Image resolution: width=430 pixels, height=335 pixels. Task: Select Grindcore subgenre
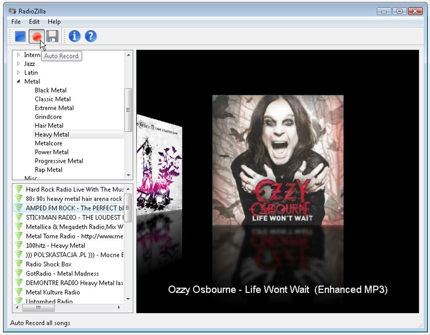[x=48, y=117]
